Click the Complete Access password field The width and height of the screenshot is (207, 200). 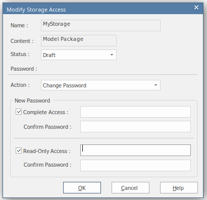tap(135, 112)
